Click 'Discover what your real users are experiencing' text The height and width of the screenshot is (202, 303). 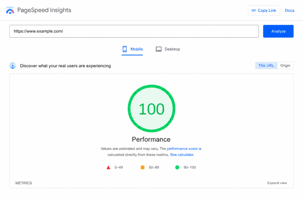coord(65,66)
